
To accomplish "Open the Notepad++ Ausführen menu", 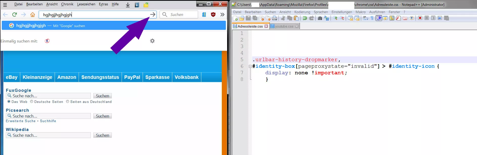I will [x=377, y=12].
